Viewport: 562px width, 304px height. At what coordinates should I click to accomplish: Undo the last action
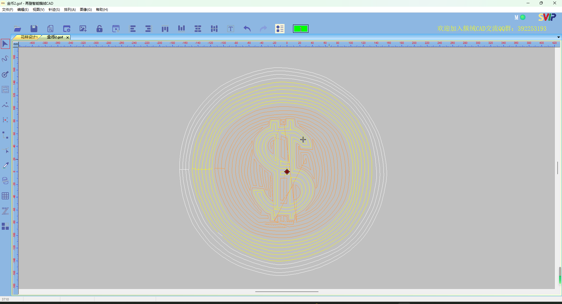point(247,29)
